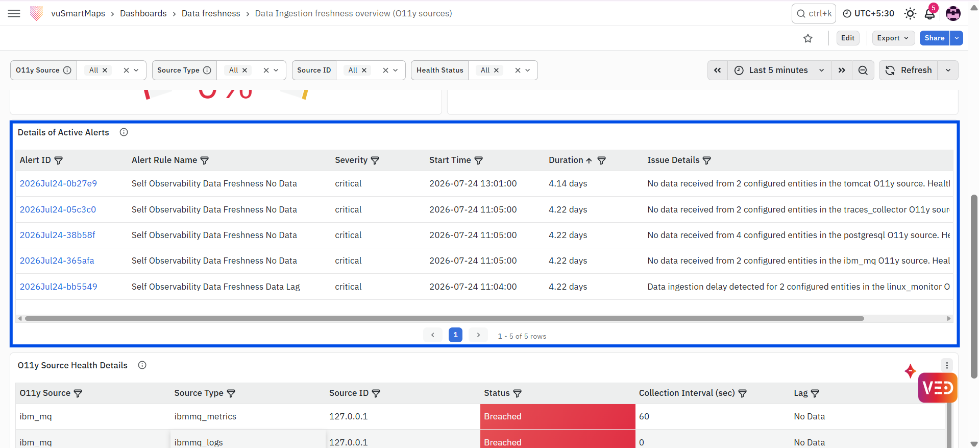Image resolution: width=979 pixels, height=448 pixels.
Task: Click the Refresh button
Action: point(909,70)
